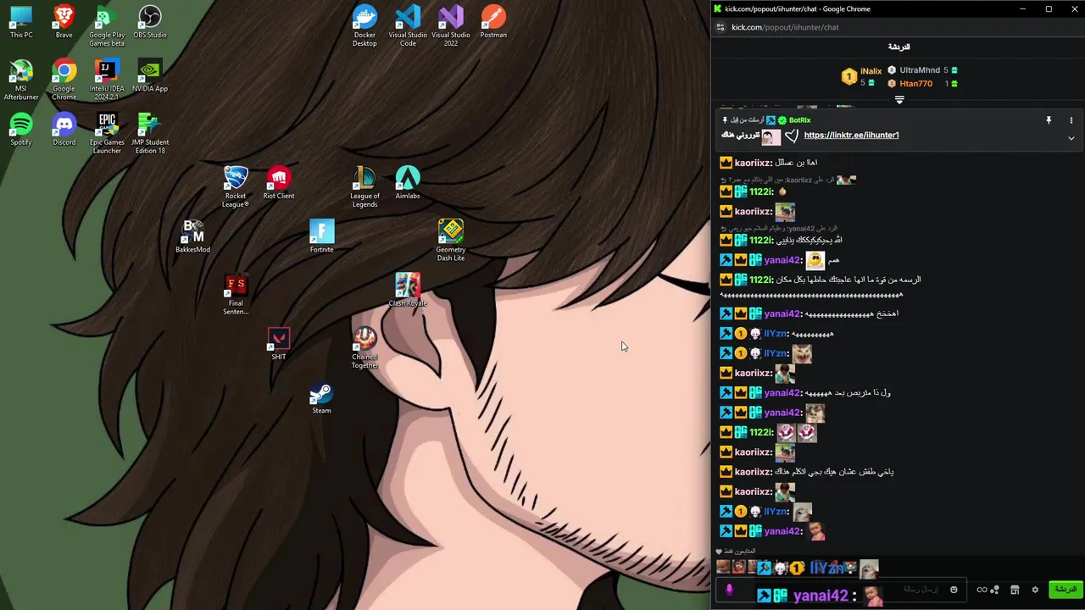Open Kick shop icon in chat
The image size is (1085, 610).
pyautogui.click(x=1015, y=590)
